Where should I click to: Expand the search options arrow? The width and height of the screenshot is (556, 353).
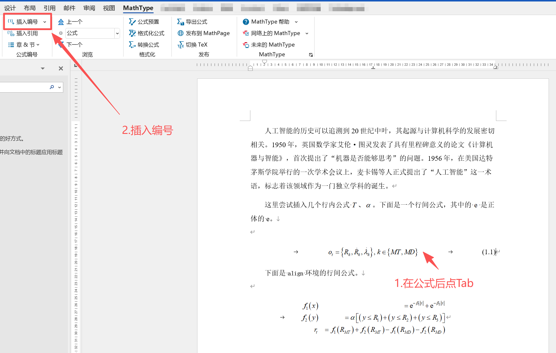point(59,87)
